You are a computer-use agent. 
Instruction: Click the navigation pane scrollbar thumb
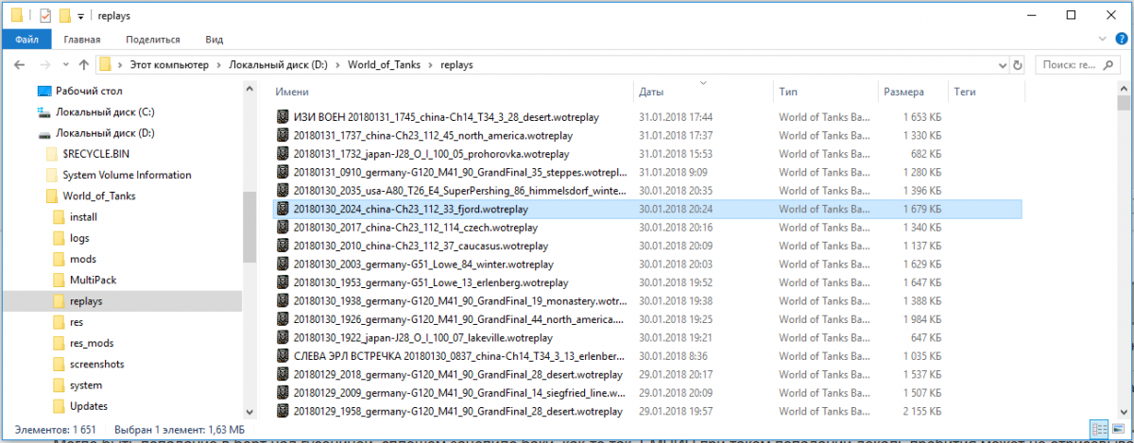(249, 227)
